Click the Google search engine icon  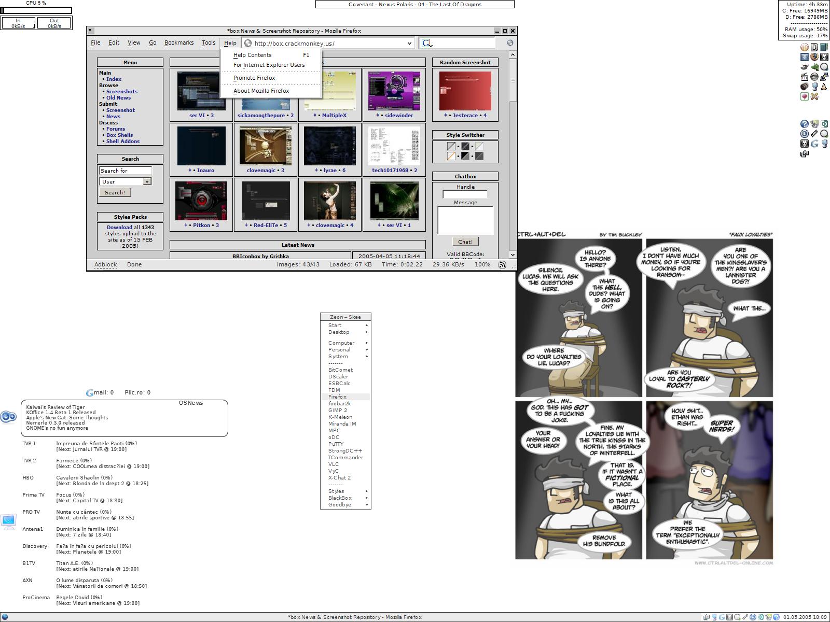click(426, 44)
